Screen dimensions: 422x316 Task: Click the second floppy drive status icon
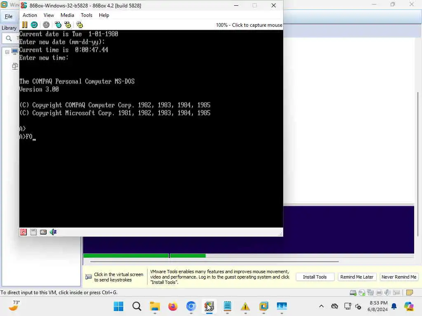pyautogui.click(x=33, y=232)
